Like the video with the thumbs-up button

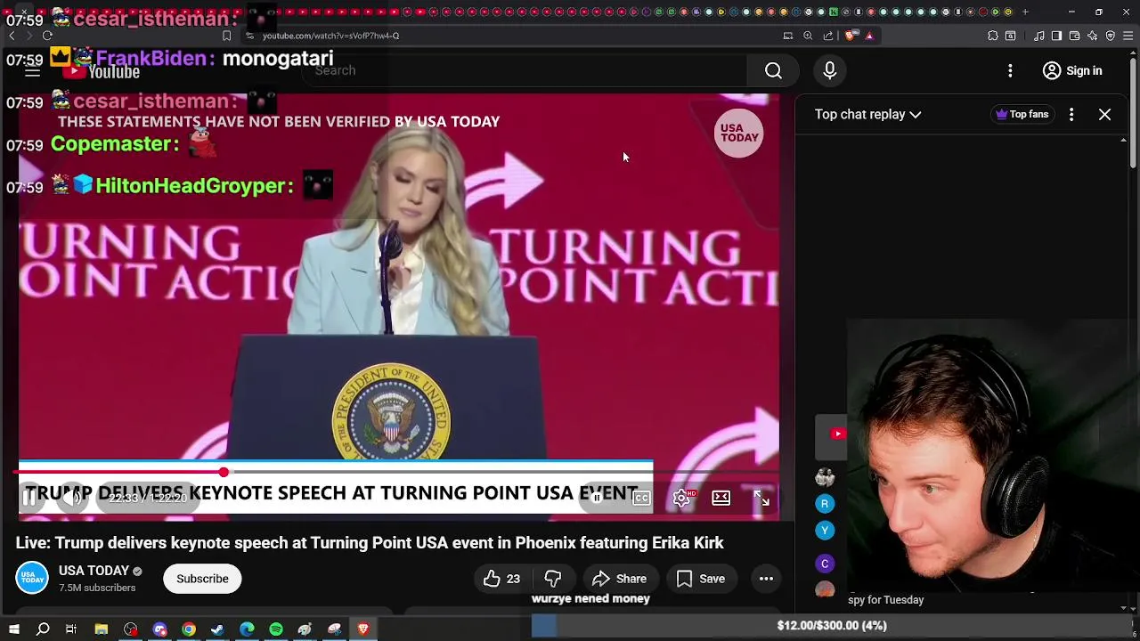[501, 579]
